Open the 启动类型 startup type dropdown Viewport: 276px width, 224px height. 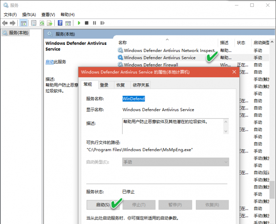pyautogui.click(x=175, y=162)
